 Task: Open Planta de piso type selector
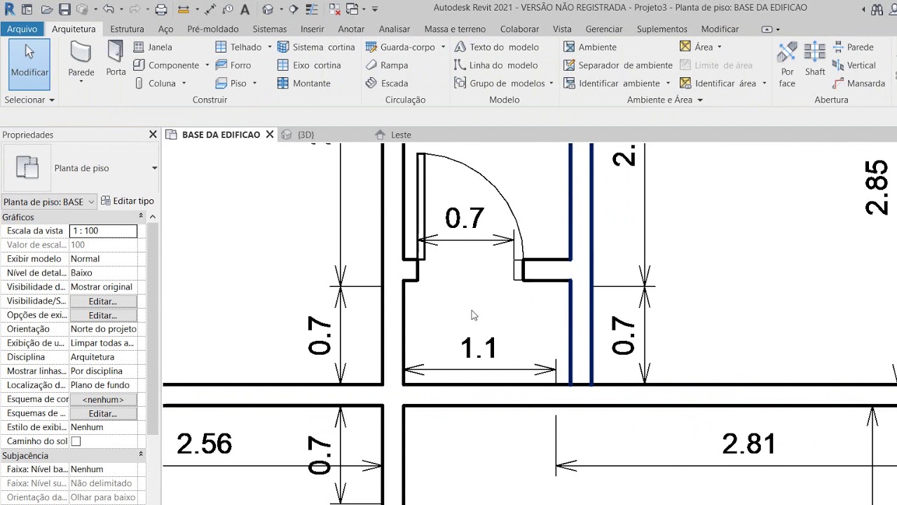(154, 168)
